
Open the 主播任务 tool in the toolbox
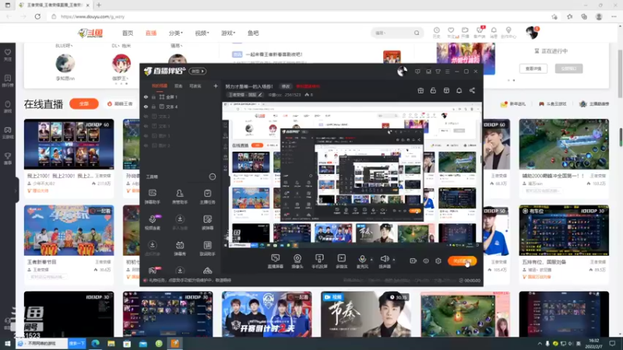207,197
